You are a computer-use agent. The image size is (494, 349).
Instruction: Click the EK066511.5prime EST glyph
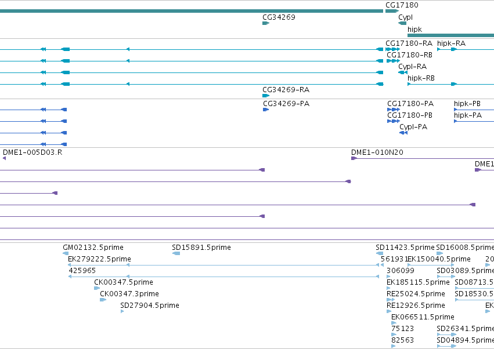tap(394, 323)
